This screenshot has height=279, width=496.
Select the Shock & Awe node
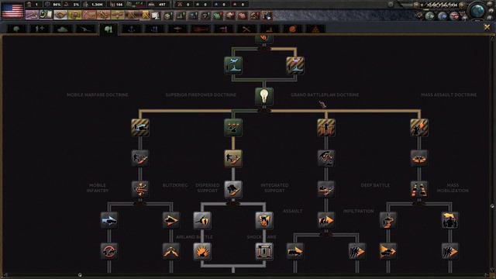(x=264, y=251)
